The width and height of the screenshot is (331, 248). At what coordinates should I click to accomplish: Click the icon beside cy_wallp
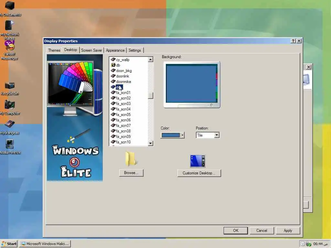[113, 60]
